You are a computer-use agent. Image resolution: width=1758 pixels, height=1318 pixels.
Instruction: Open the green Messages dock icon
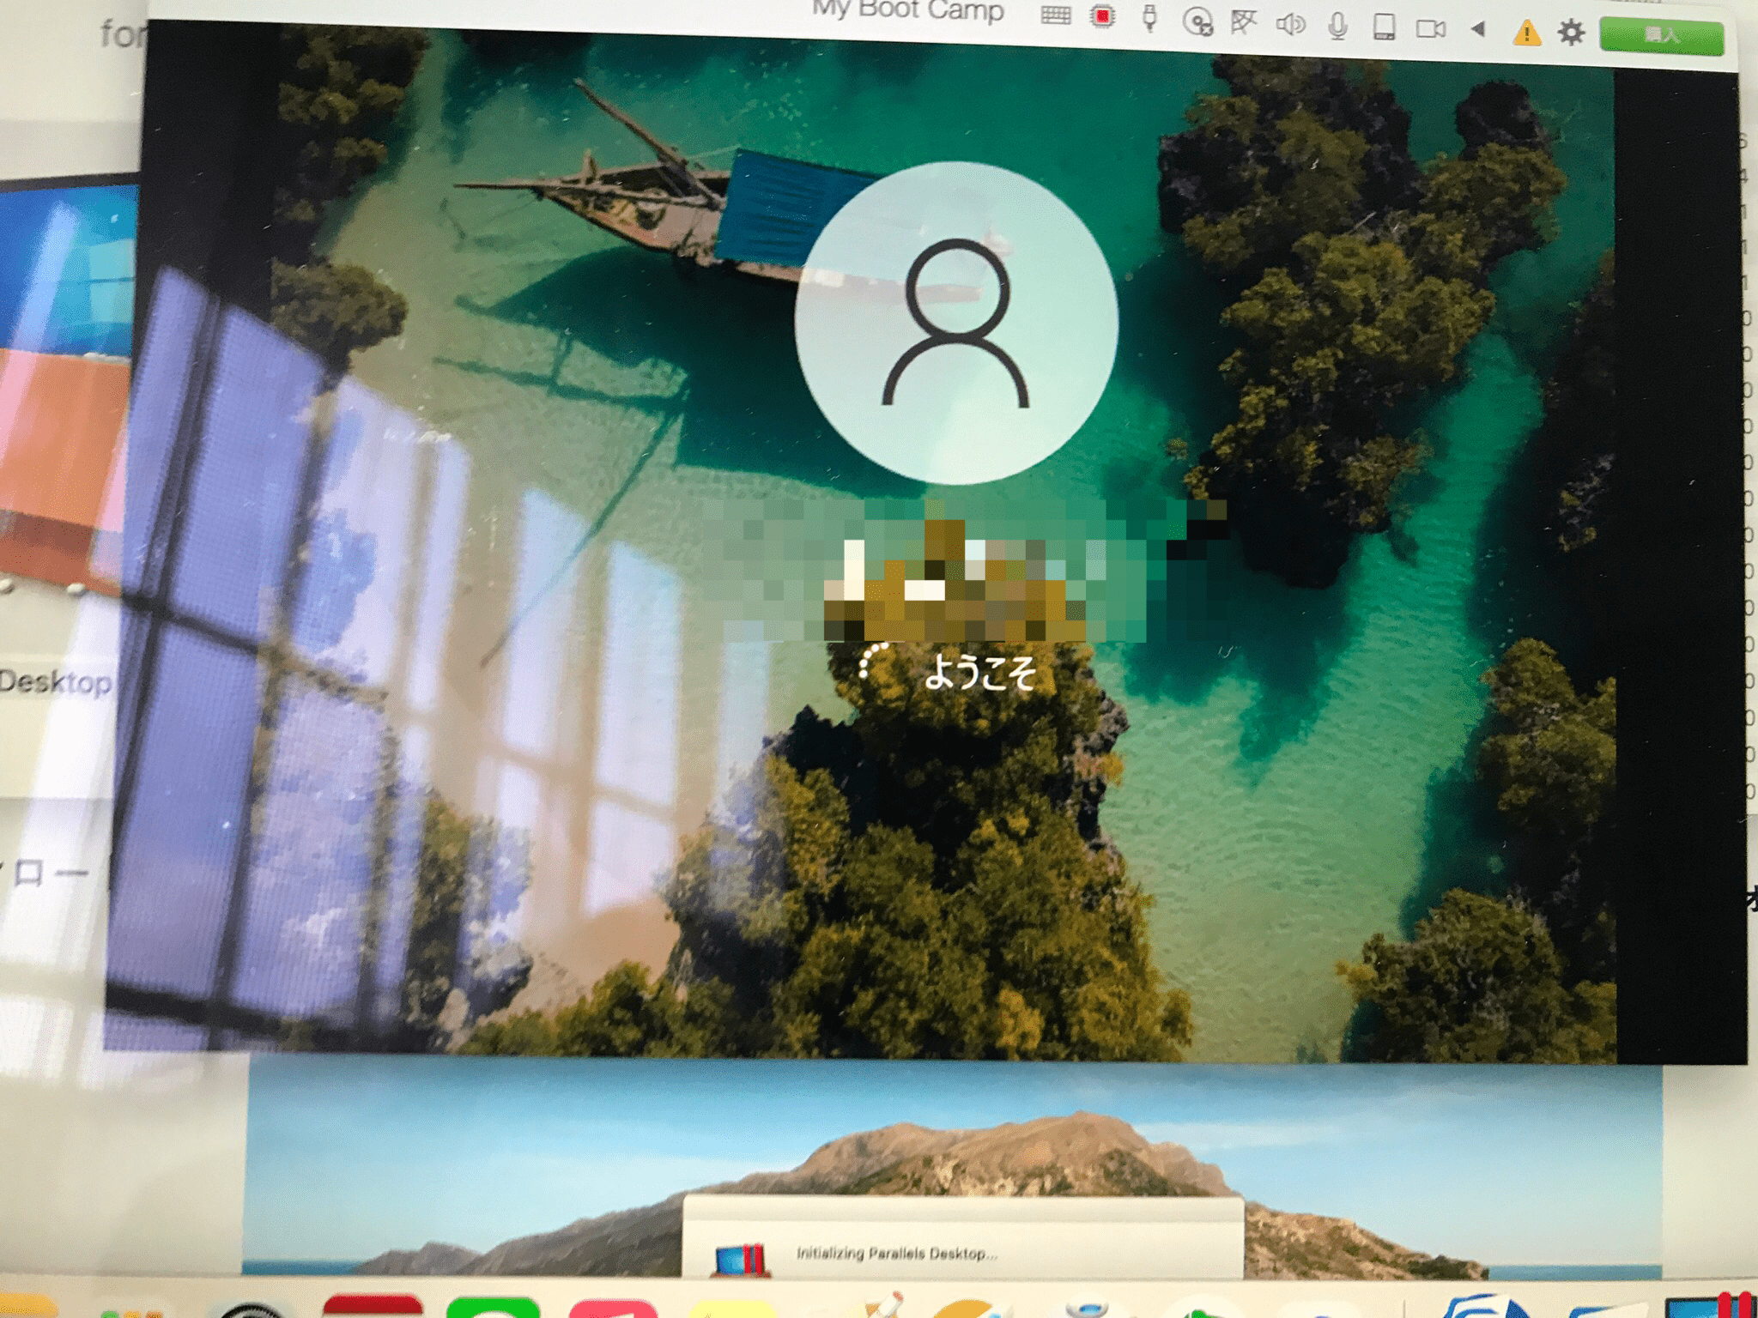tap(493, 1308)
